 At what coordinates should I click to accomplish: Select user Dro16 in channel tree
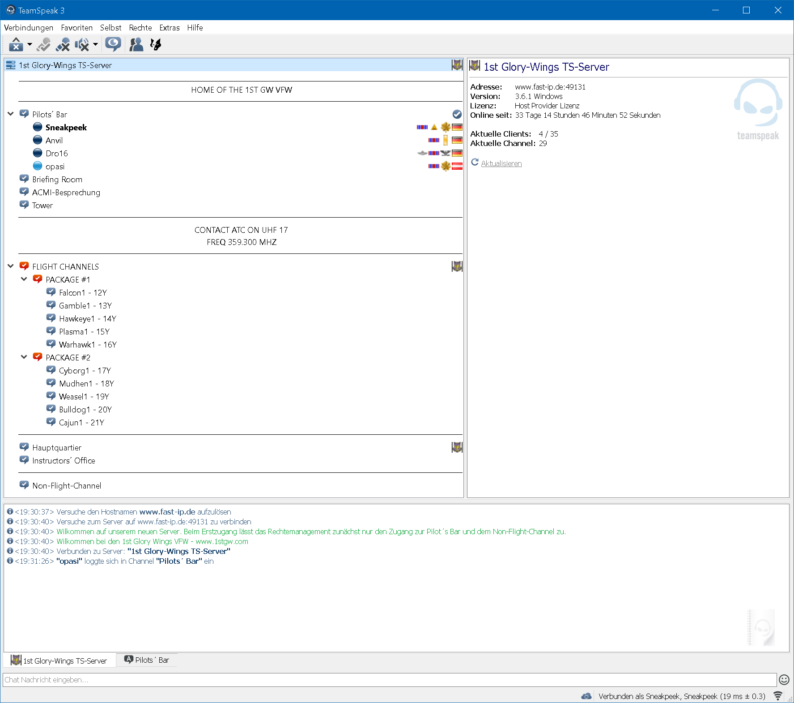coord(57,154)
